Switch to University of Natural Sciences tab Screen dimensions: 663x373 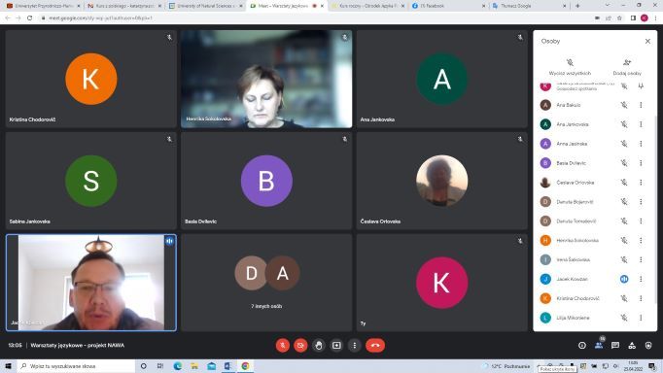205,6
